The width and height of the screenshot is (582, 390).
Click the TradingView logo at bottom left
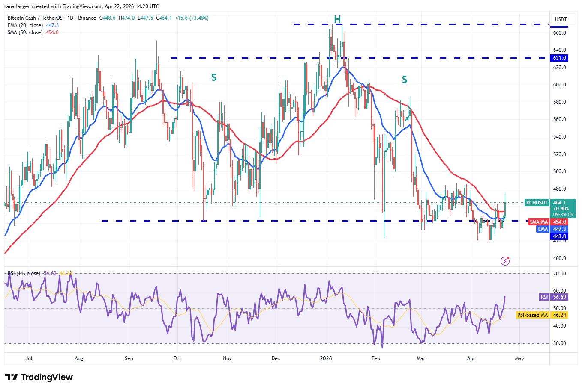pos(39,377)
